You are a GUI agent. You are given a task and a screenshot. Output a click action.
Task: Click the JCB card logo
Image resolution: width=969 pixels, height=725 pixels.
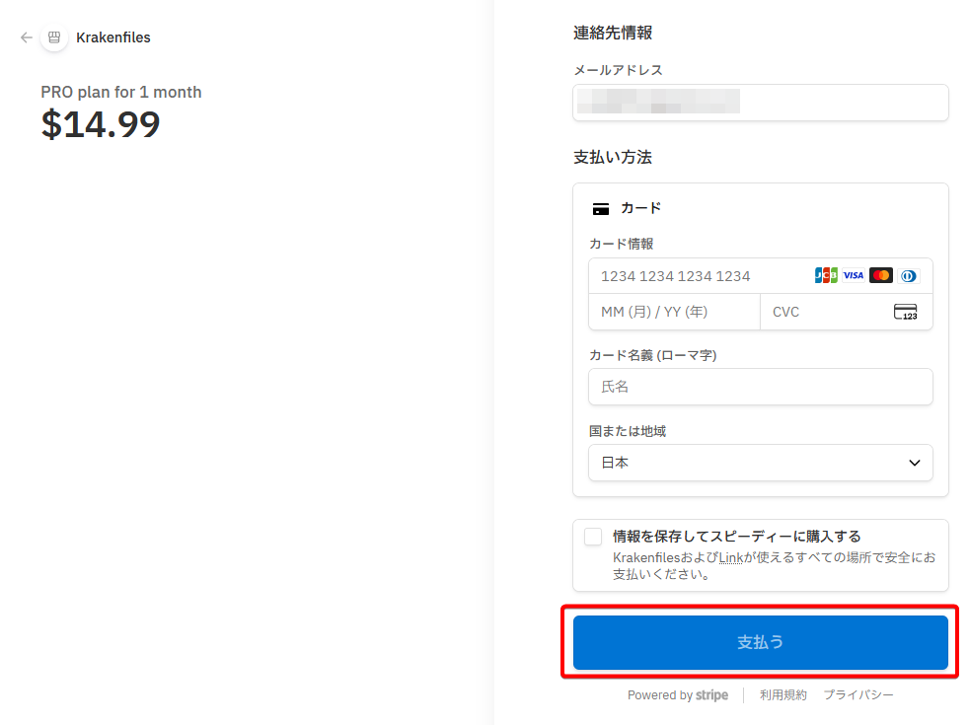(x=826, y=276)
